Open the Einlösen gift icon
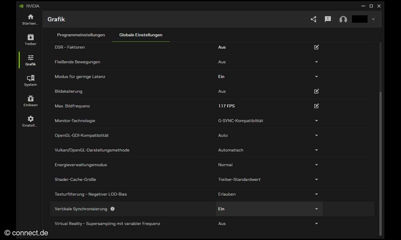Image resolution: width=401 pixels, height=240 pixels. [30, 98]
